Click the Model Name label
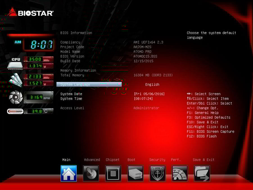 tap(70, 52)
